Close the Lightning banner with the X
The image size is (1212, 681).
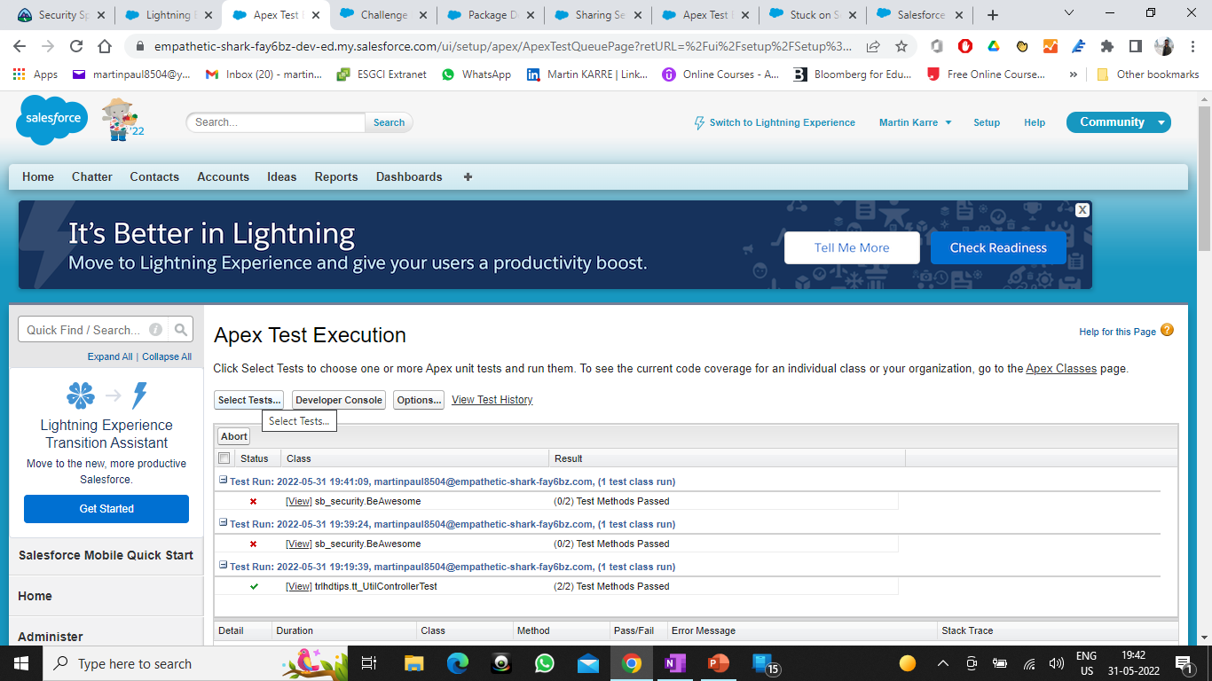click(x=1082, y=210)
